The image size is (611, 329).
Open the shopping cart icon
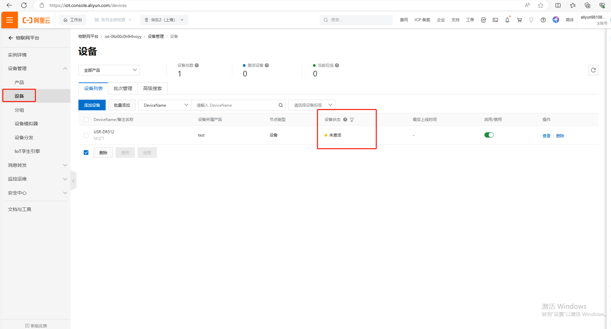[519, 20]
